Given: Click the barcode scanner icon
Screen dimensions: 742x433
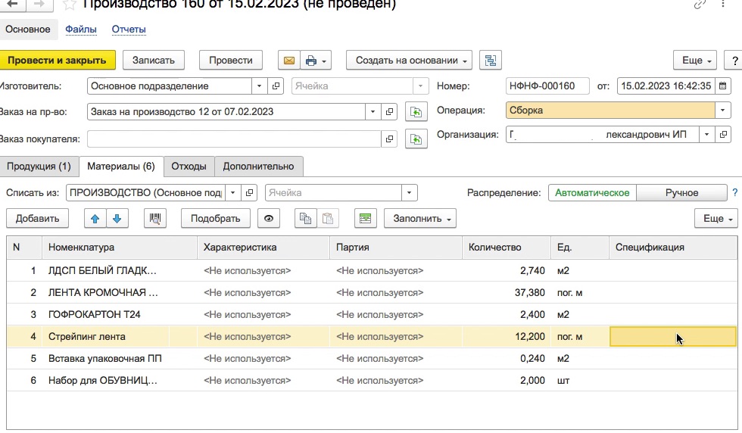Looking at the screenshot, I should click(x=154, y=219).
